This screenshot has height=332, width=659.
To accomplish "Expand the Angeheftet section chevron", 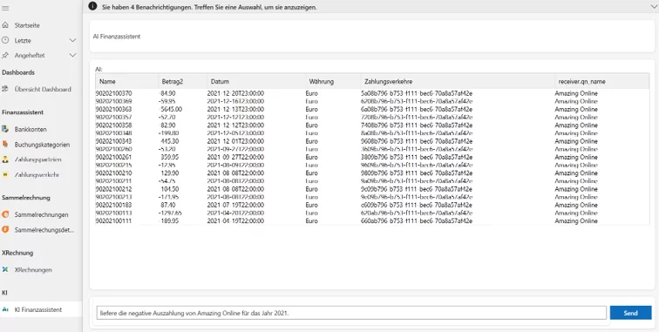I will [x=72, y=55].
